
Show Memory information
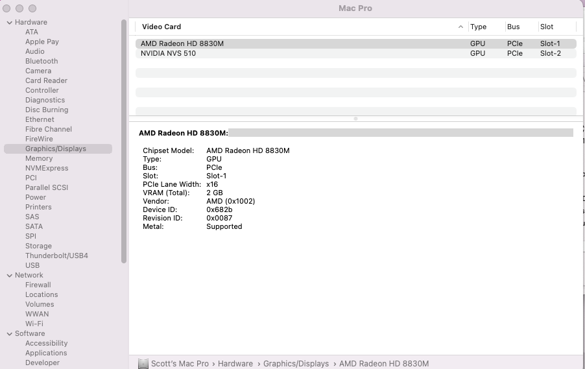pos(39,158)
